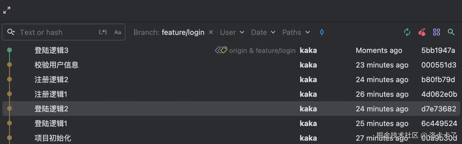Select the 项目初始化 commit
Screen dimensions: 462x144
click(53, 138)
